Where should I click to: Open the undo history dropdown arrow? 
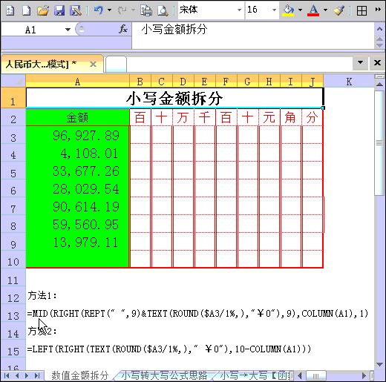point(109,10)
